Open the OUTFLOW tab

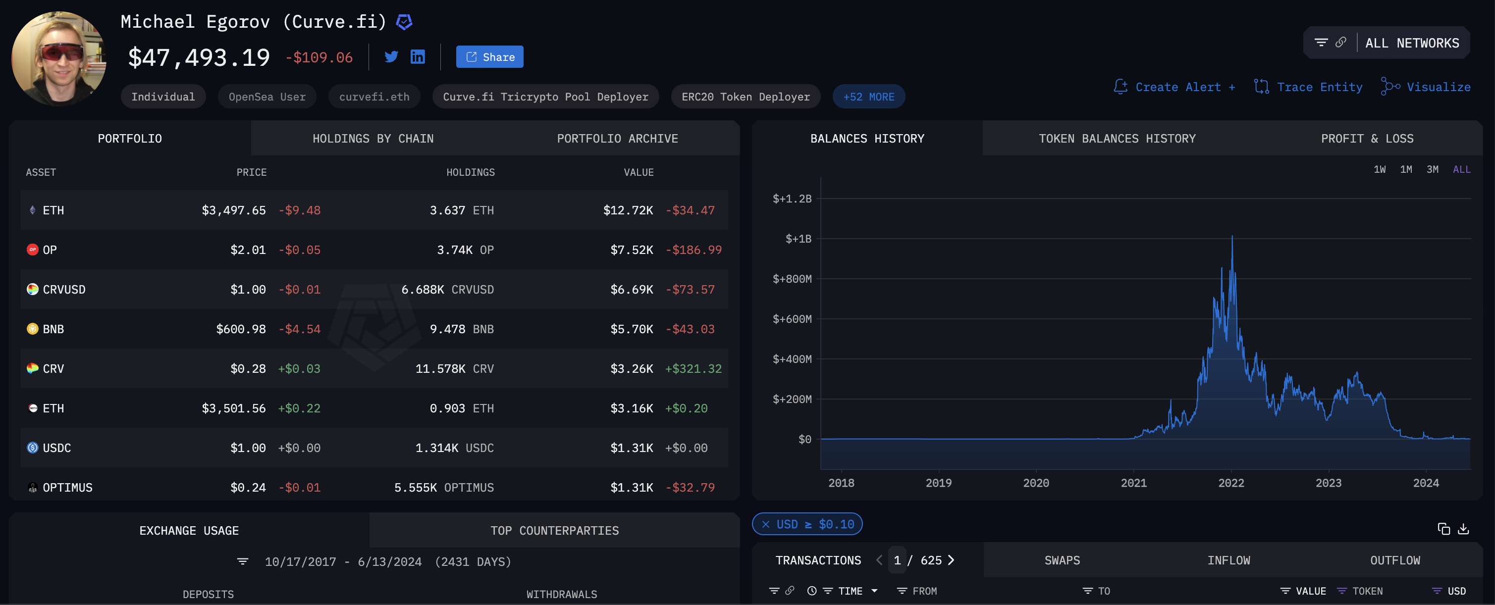pos(1394,560)
